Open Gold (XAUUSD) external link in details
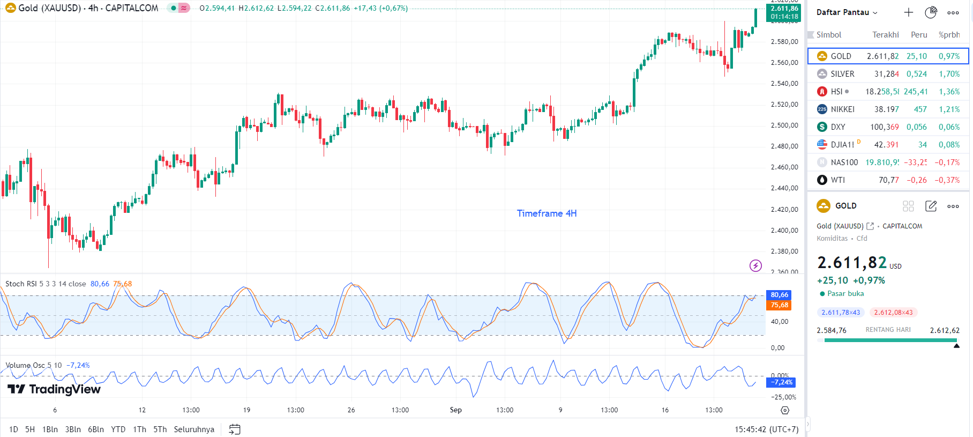 click(870, 226)
